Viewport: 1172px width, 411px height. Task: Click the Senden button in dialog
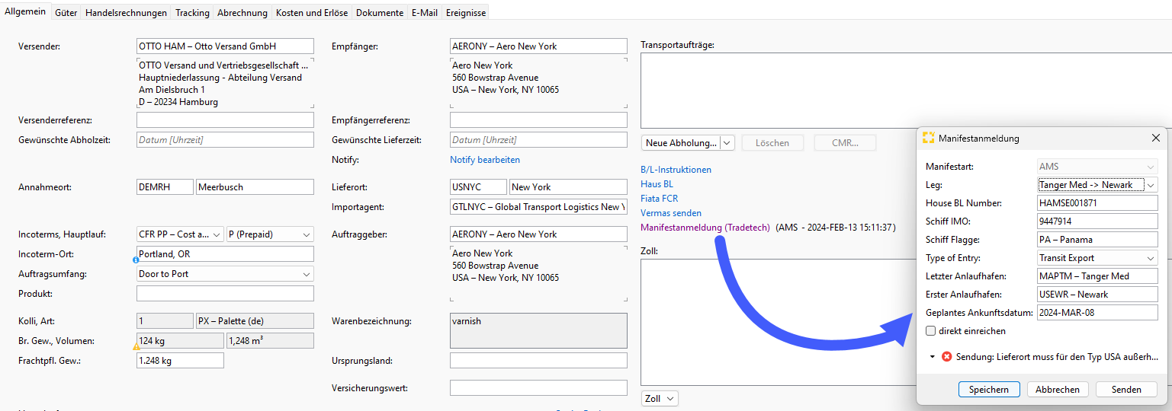[1125, 389]
